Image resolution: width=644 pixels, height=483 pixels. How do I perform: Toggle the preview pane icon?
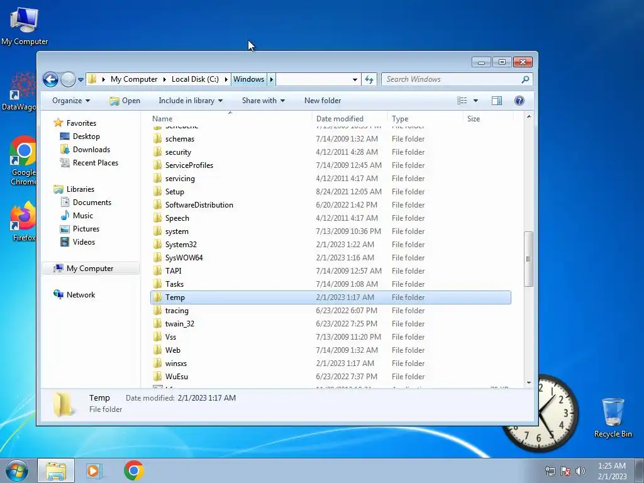point(497,101)
